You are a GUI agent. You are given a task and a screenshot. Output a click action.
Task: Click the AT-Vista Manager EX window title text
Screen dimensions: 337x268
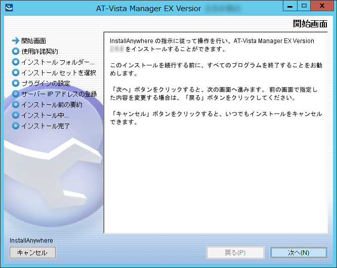(148, 9)
